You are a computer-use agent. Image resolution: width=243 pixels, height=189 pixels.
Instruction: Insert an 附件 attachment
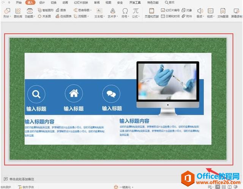coord(187,16)
